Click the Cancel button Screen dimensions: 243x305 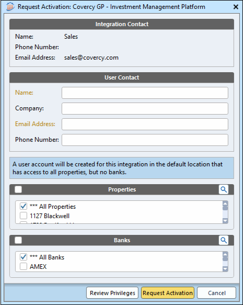216,293
